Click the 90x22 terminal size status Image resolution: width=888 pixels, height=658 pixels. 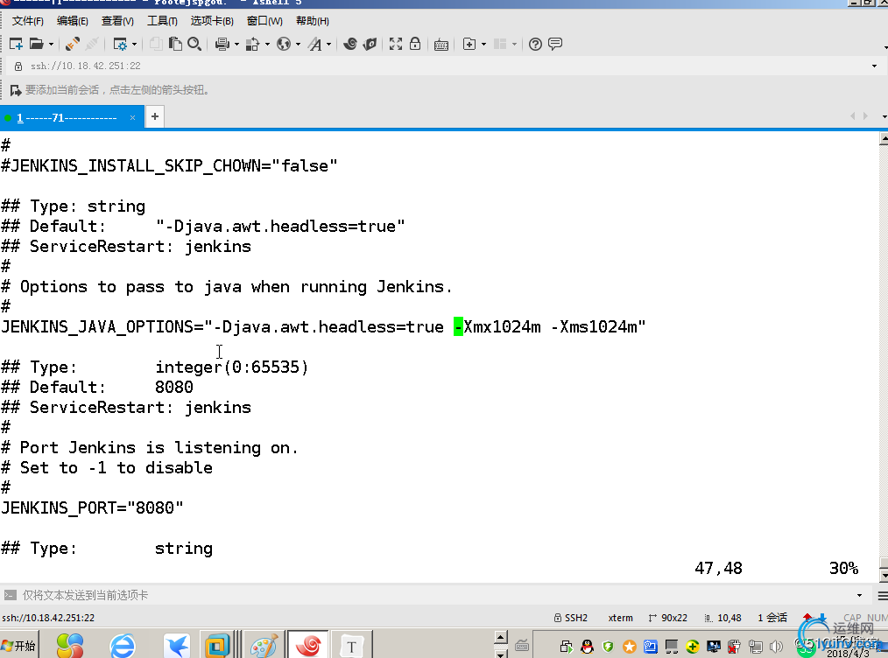[x=667, y=618]
